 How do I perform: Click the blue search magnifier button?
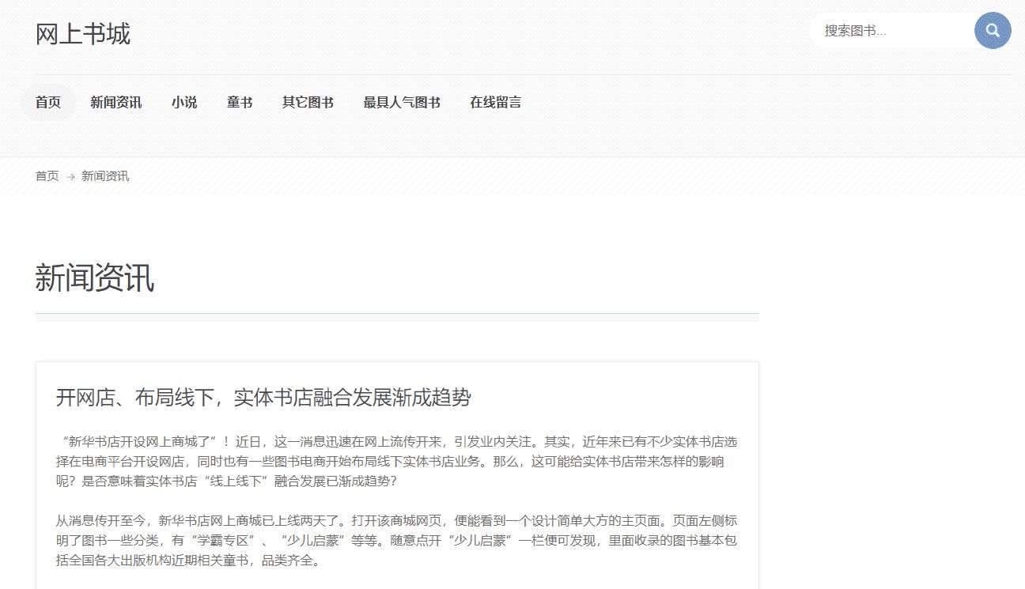coord(993,31)
